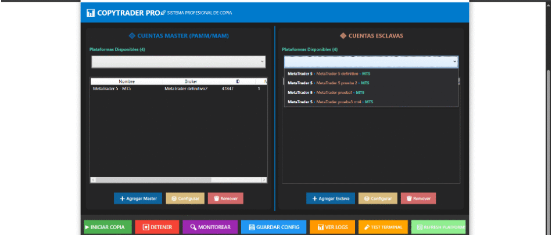Choose MetaTrader 5 definitivo from the list

329,74
